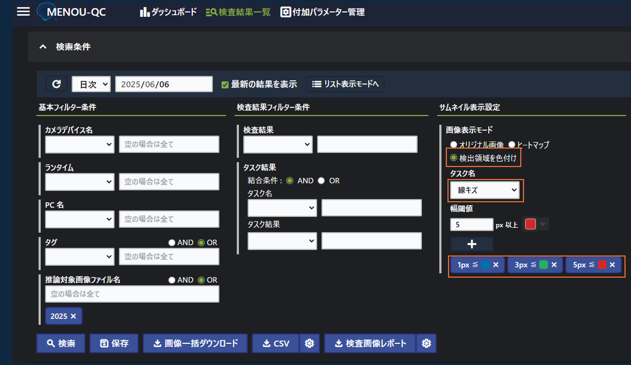Open タスク結果 filter dropdown
The height and width of the screenshot is (365, 631).
(282, 241)
